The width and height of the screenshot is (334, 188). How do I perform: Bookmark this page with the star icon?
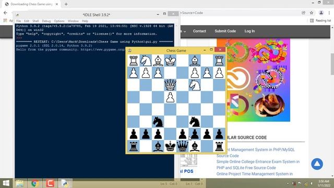point(312,13)
